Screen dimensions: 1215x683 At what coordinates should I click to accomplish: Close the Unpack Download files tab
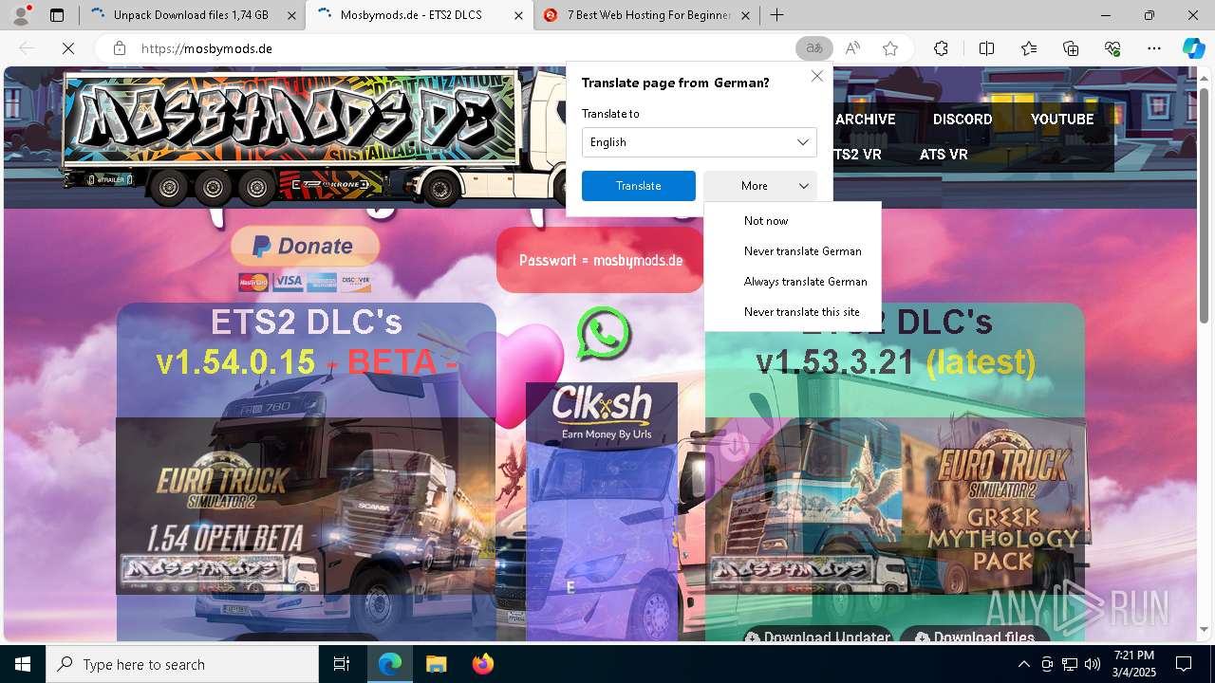[290, 15]
